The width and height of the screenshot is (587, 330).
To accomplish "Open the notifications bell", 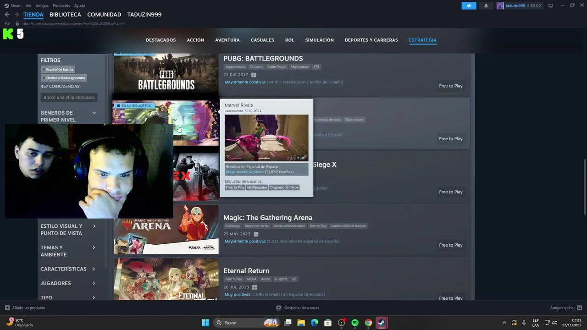I will (486, 5).
